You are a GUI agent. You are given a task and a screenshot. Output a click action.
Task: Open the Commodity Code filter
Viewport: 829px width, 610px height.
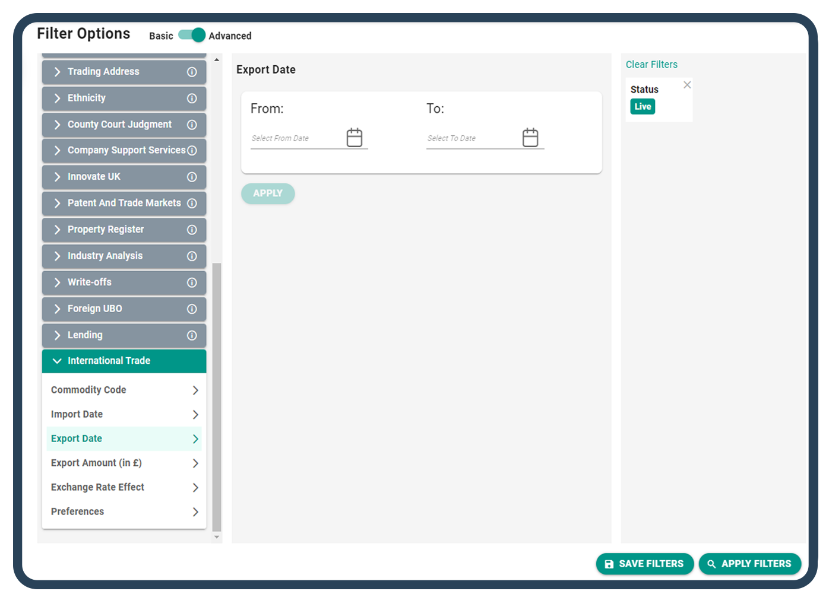(x=124, y=390)
